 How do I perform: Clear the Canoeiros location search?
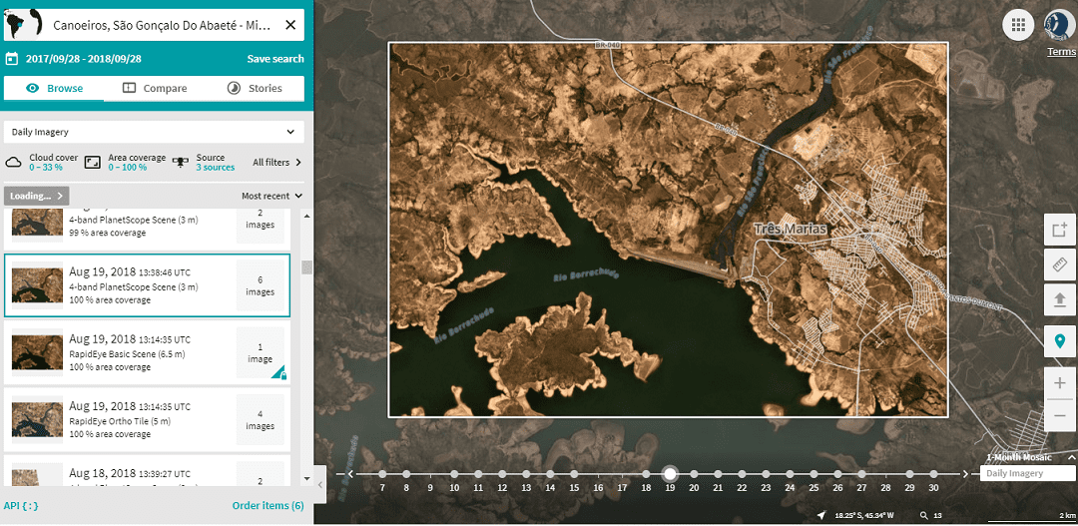tap(290, 25)
